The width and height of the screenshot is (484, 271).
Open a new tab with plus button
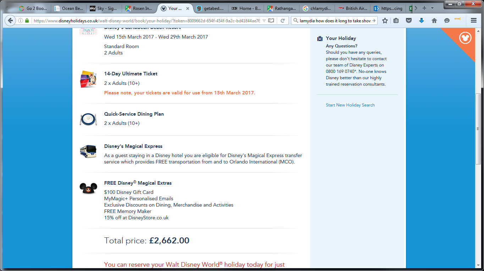pos(424,8)
